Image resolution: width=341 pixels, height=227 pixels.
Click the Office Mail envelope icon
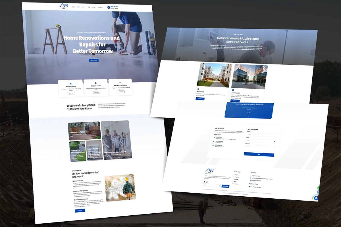pyautogui.click(x=214, y=138)
